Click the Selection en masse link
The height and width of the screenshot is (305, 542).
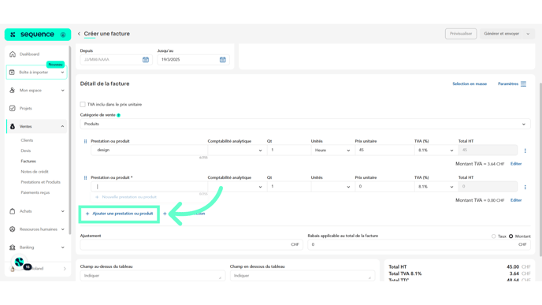(x=470, y=84)
